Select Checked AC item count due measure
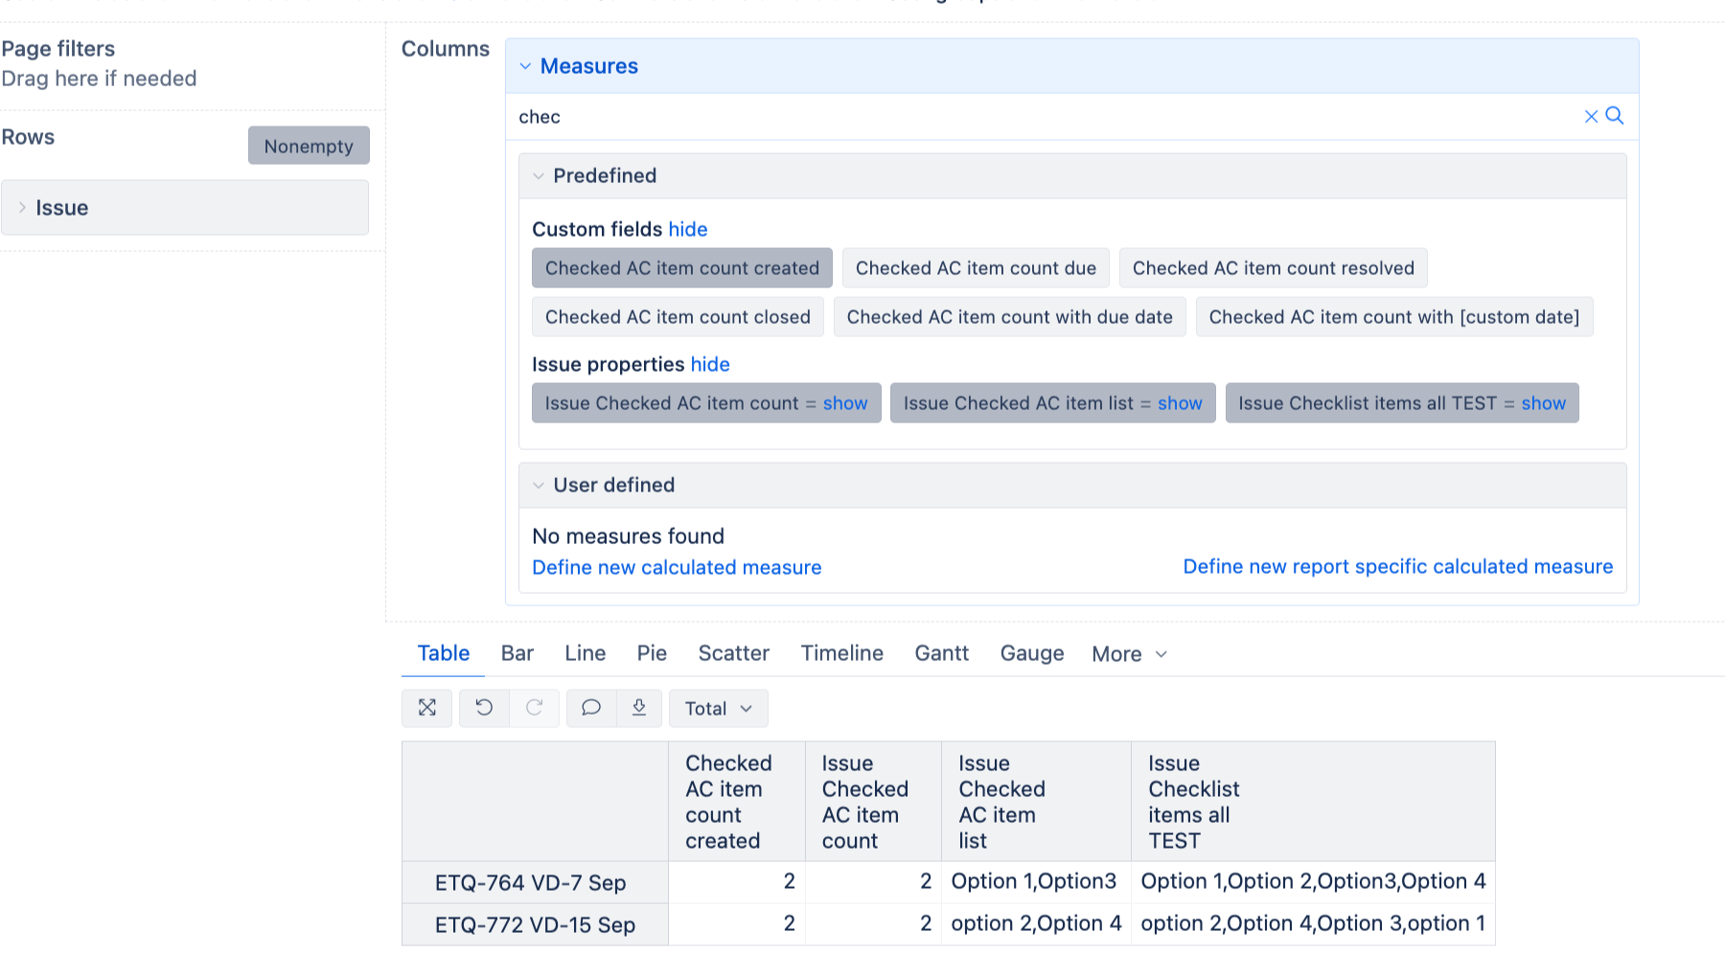The height and width of the screenshot is (974, 1725). point(975,268)
